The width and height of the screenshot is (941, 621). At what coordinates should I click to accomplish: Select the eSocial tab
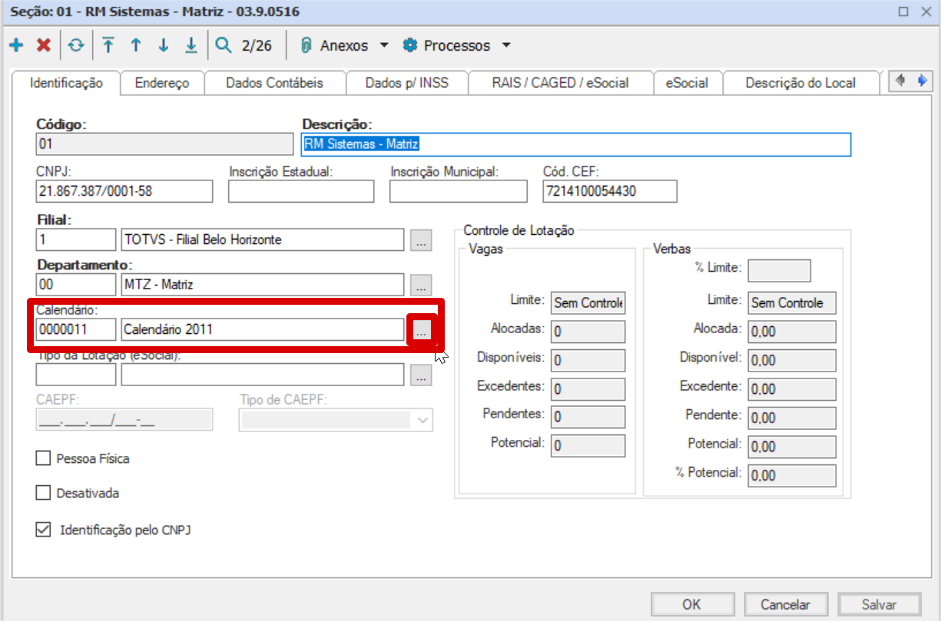point(687,83)
